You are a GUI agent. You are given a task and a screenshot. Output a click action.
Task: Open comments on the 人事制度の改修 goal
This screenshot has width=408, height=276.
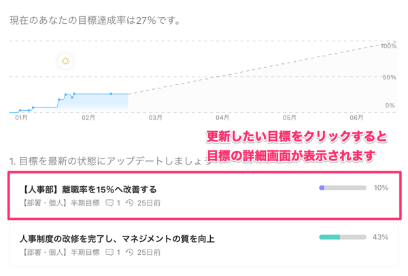(x=109, y=252)
